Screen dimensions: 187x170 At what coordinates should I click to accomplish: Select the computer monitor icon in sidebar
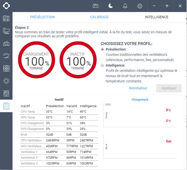[x=6, y=31]
